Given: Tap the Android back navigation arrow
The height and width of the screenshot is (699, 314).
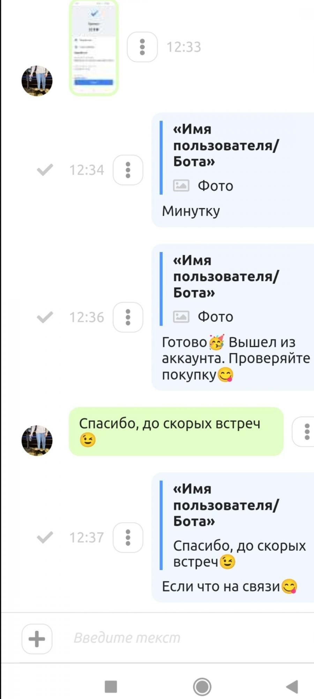Looking at the screenshot, I should point(292,686).
